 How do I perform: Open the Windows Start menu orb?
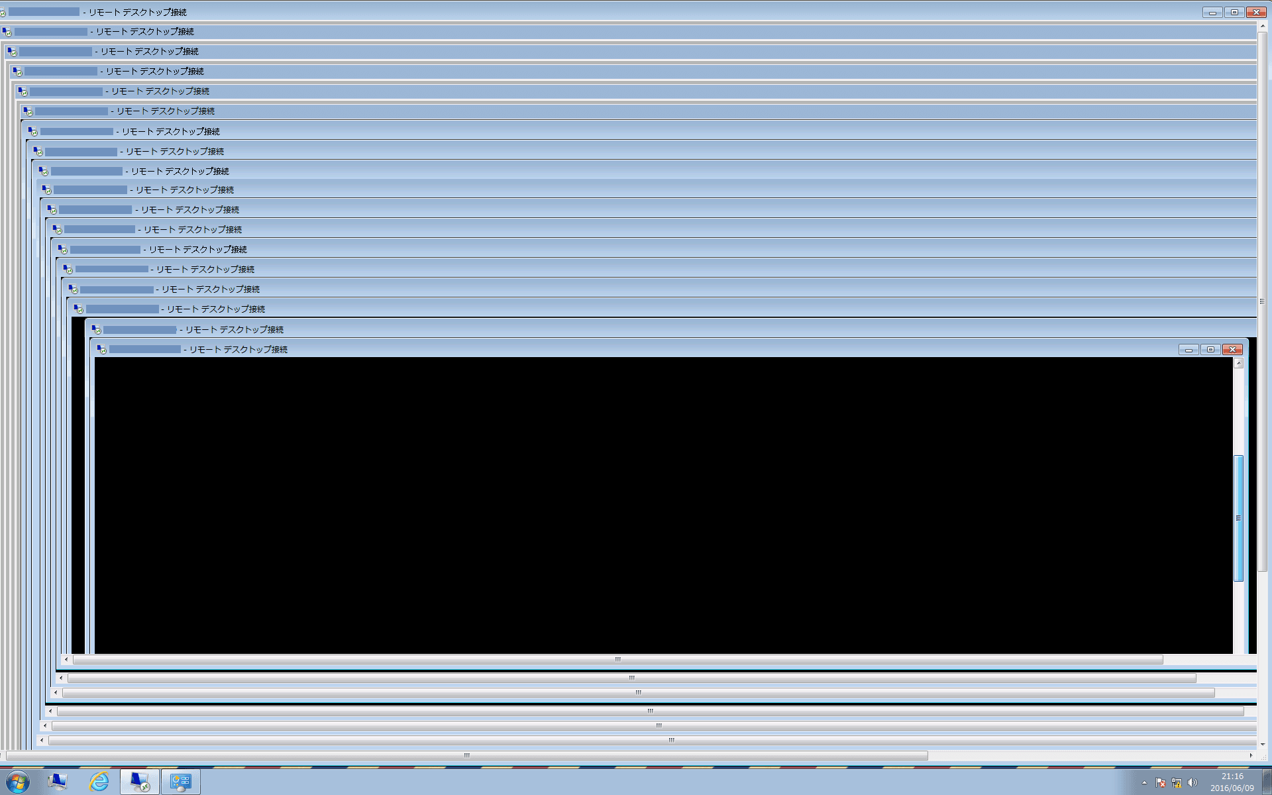17,782
